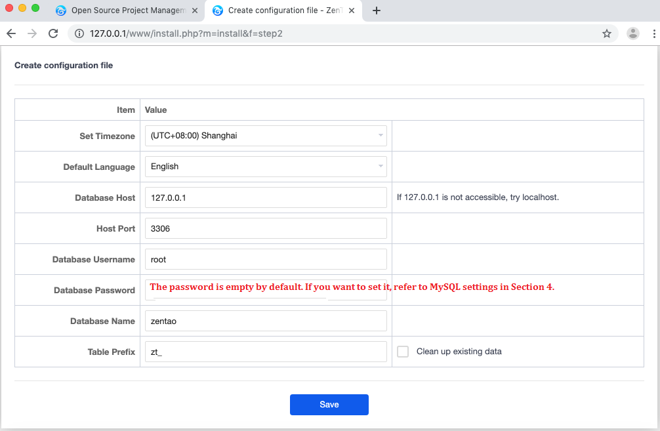Switch to Open Source Project Management tab

128,10
